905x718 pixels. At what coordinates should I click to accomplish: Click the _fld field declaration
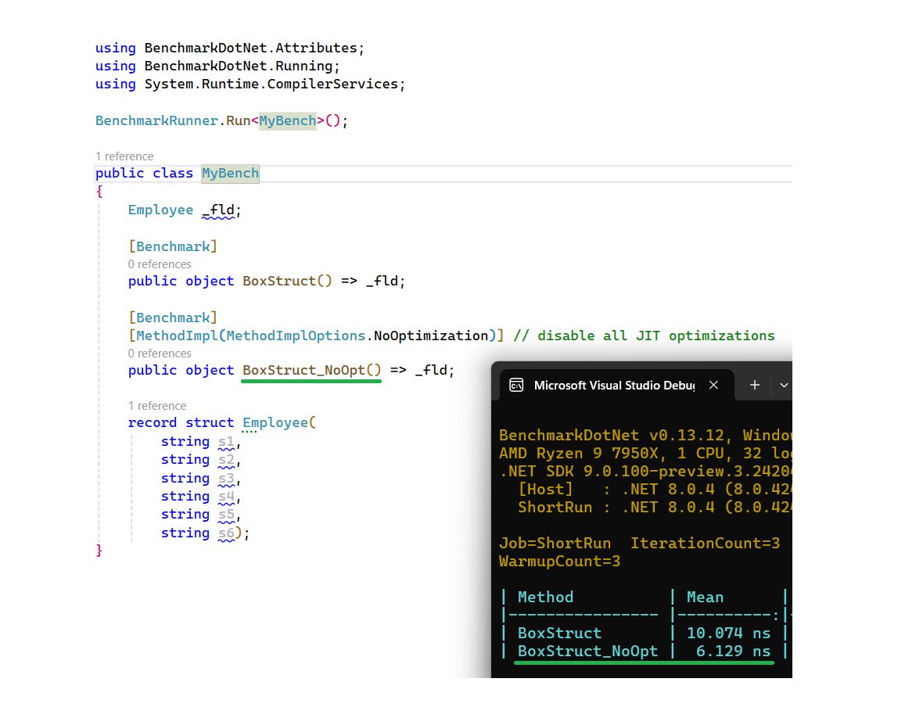click(221, 210)
